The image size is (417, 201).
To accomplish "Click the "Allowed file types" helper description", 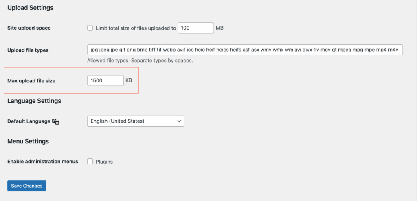I will pyautogui.click(x=140, y=61).
